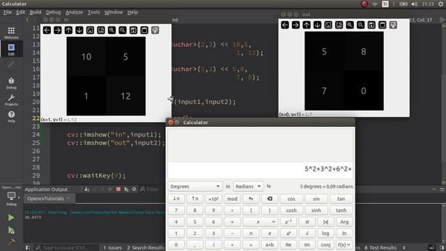The image size is (446, 251).
Task: Click the Calculator expression entry field
Action: (x=260, y=169)
